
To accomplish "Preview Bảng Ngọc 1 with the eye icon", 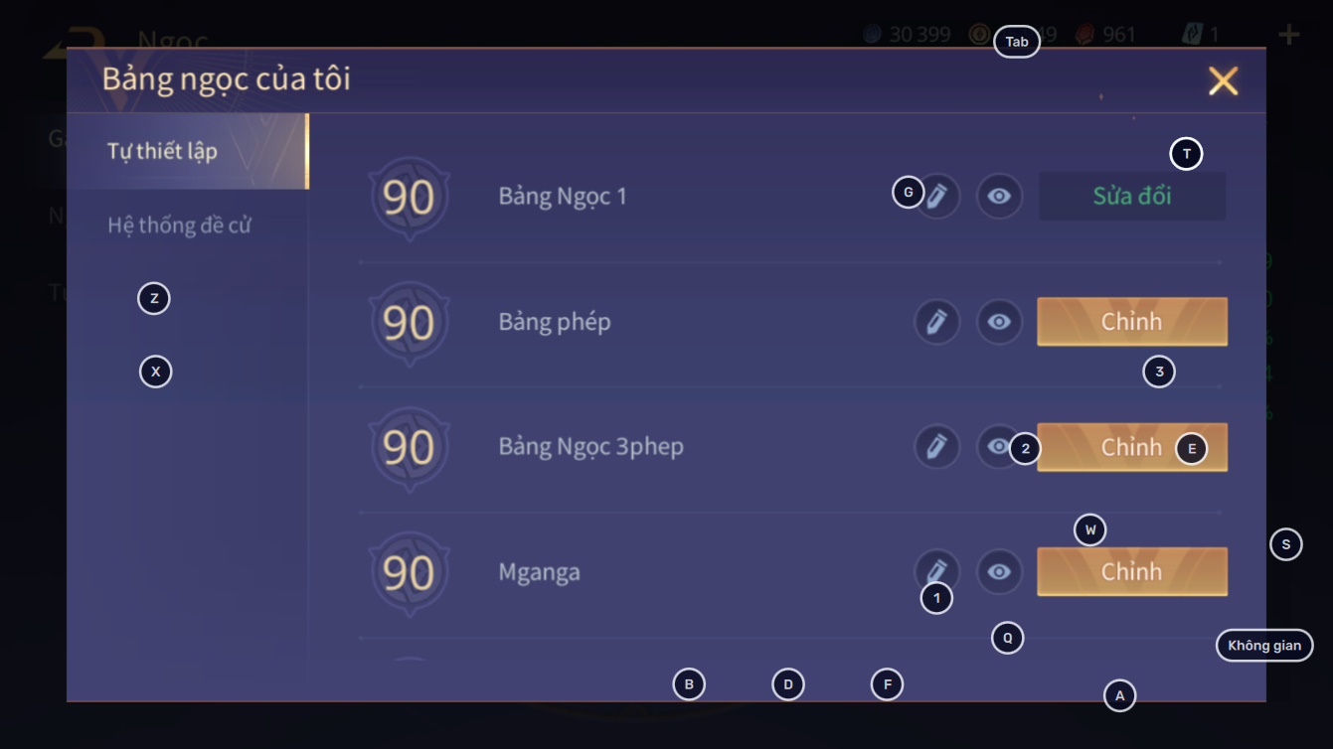I will point(999,197).
